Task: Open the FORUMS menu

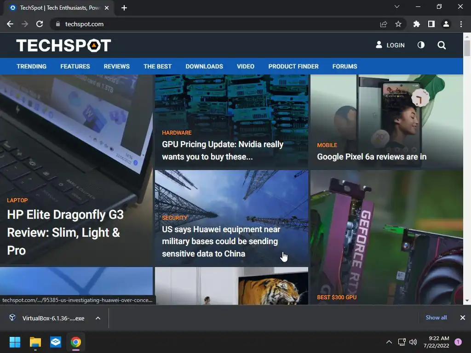Action: tap(345, 66)
